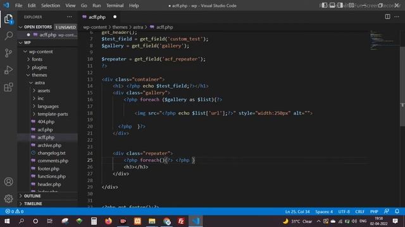
Task: Open the File menu
Action: [18, 6]
